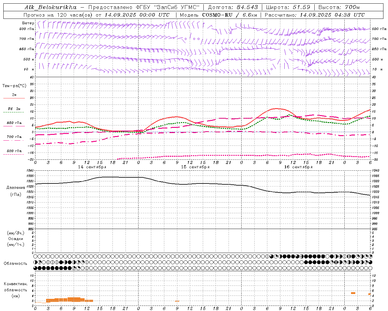Click the '(гПа)' pressure unit label
This screenshot has width=388, height=311.
click(16, 195)
